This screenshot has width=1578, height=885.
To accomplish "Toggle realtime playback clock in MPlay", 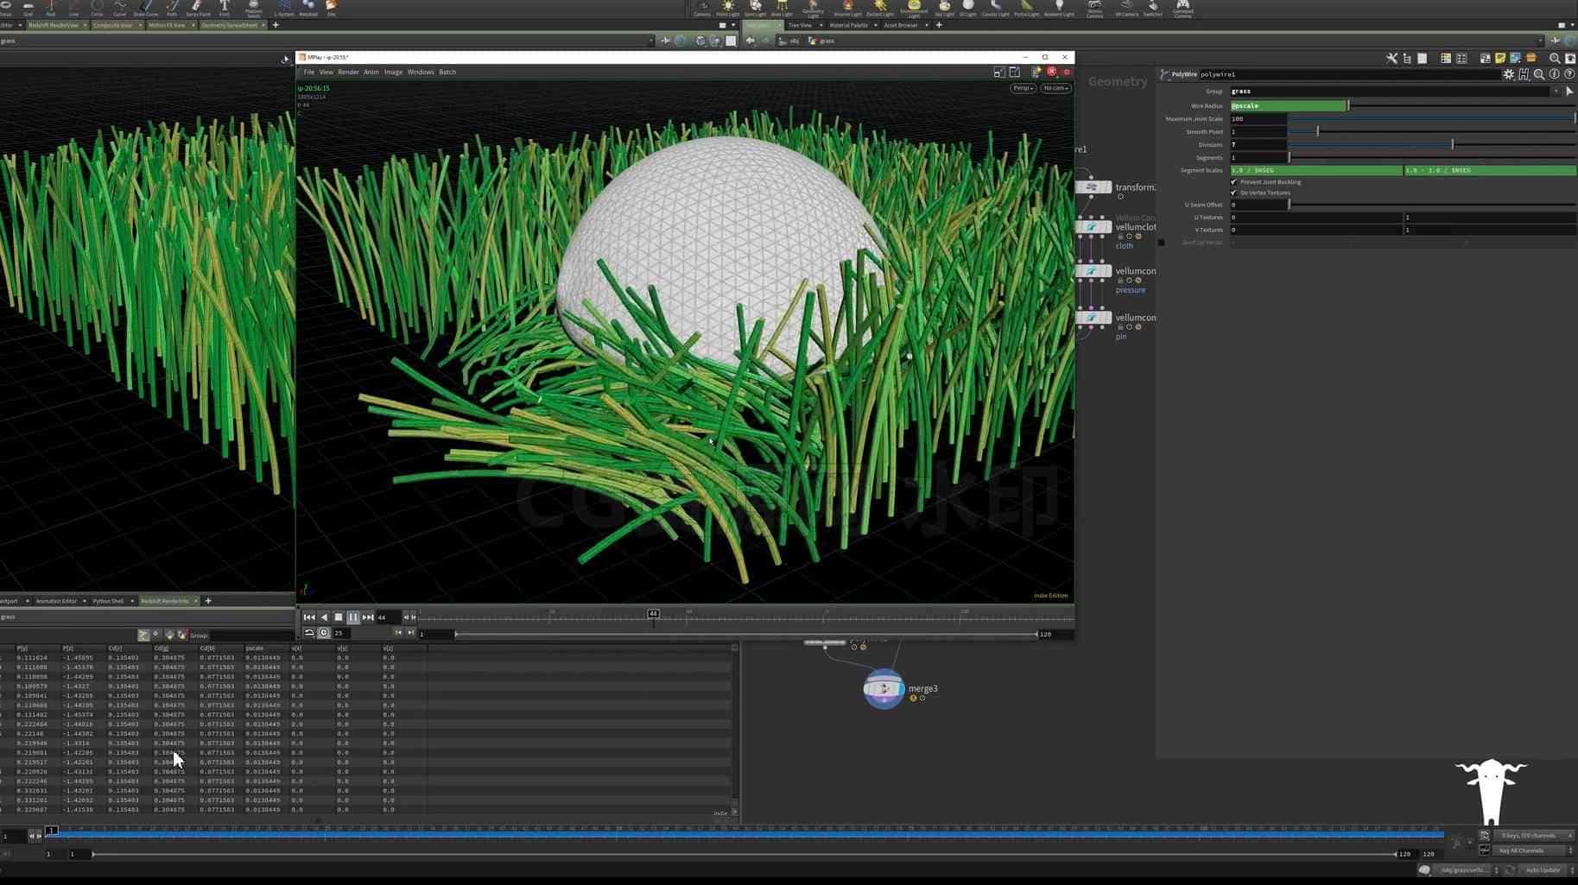I will pyautogui.click(x=324, y=633).
